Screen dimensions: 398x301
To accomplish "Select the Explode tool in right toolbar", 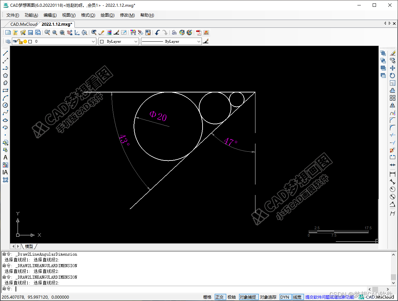I will 392,150.
